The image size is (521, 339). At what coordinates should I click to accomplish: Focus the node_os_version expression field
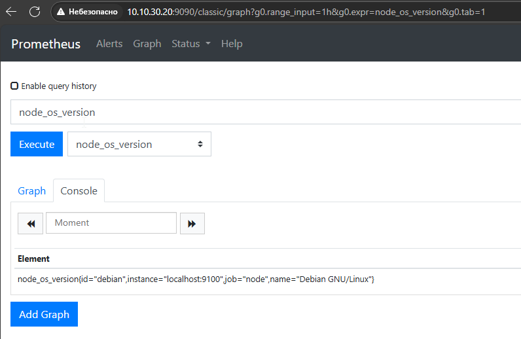(266, 112)
